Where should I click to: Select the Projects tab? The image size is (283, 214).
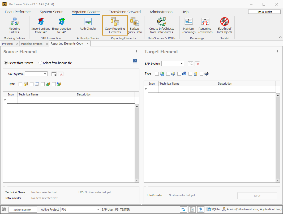pyautogui.click(x=8, y=43)
